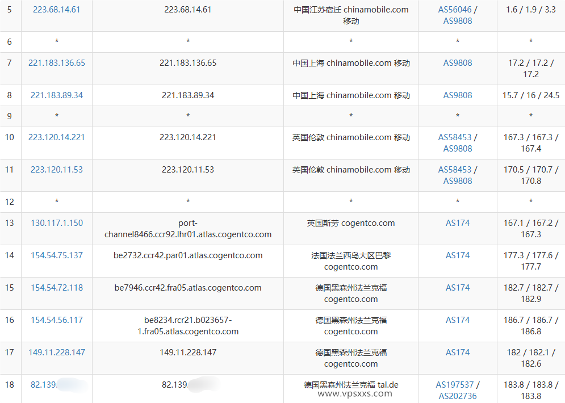
Task: Click IP link 154.54.72.118
Action: [56, 288]
